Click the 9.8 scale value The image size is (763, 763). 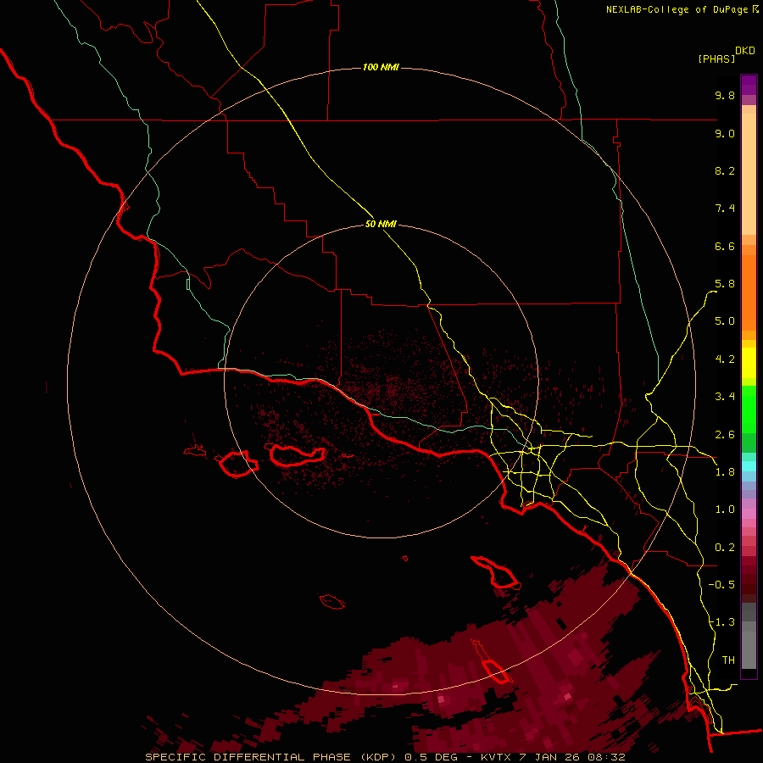pos(725,95)
